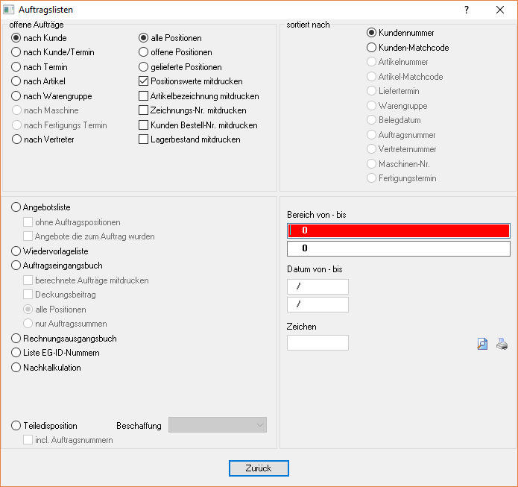Image resolution: width=518 pixels, height=487 pixels.
Task: Click the Auftragslisten window icon in title bar
Action: [10, 10]
